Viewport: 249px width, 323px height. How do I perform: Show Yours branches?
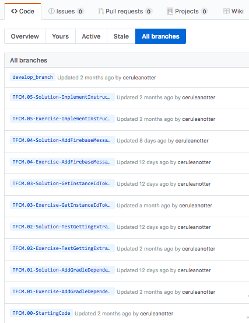[x=60, y=36]
